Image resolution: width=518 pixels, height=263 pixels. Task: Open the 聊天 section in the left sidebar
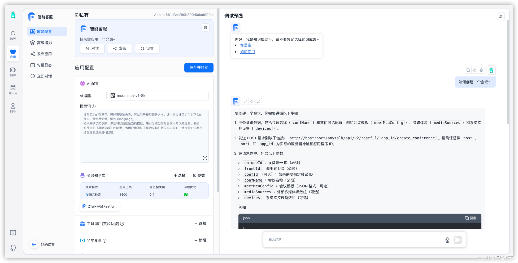[13, 35]
